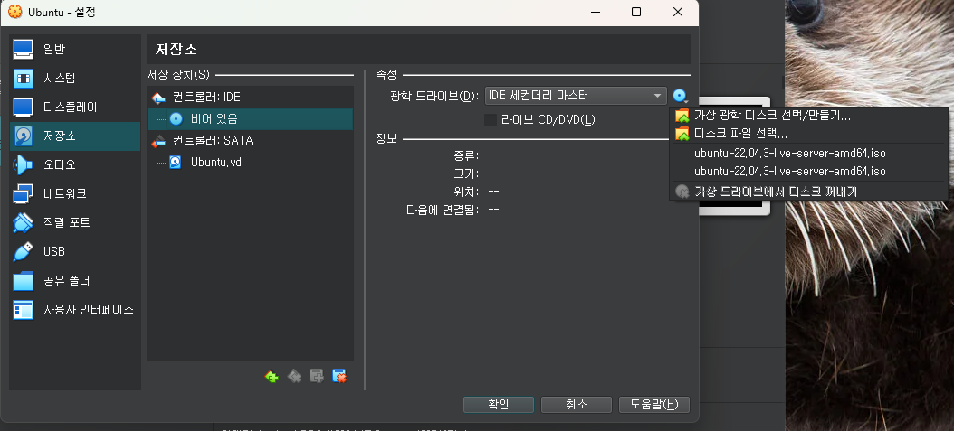Screen dimensions: 954x431
Task: Open the 시스템 settings category
Action: pyautogui.click(x=75, y=79)
